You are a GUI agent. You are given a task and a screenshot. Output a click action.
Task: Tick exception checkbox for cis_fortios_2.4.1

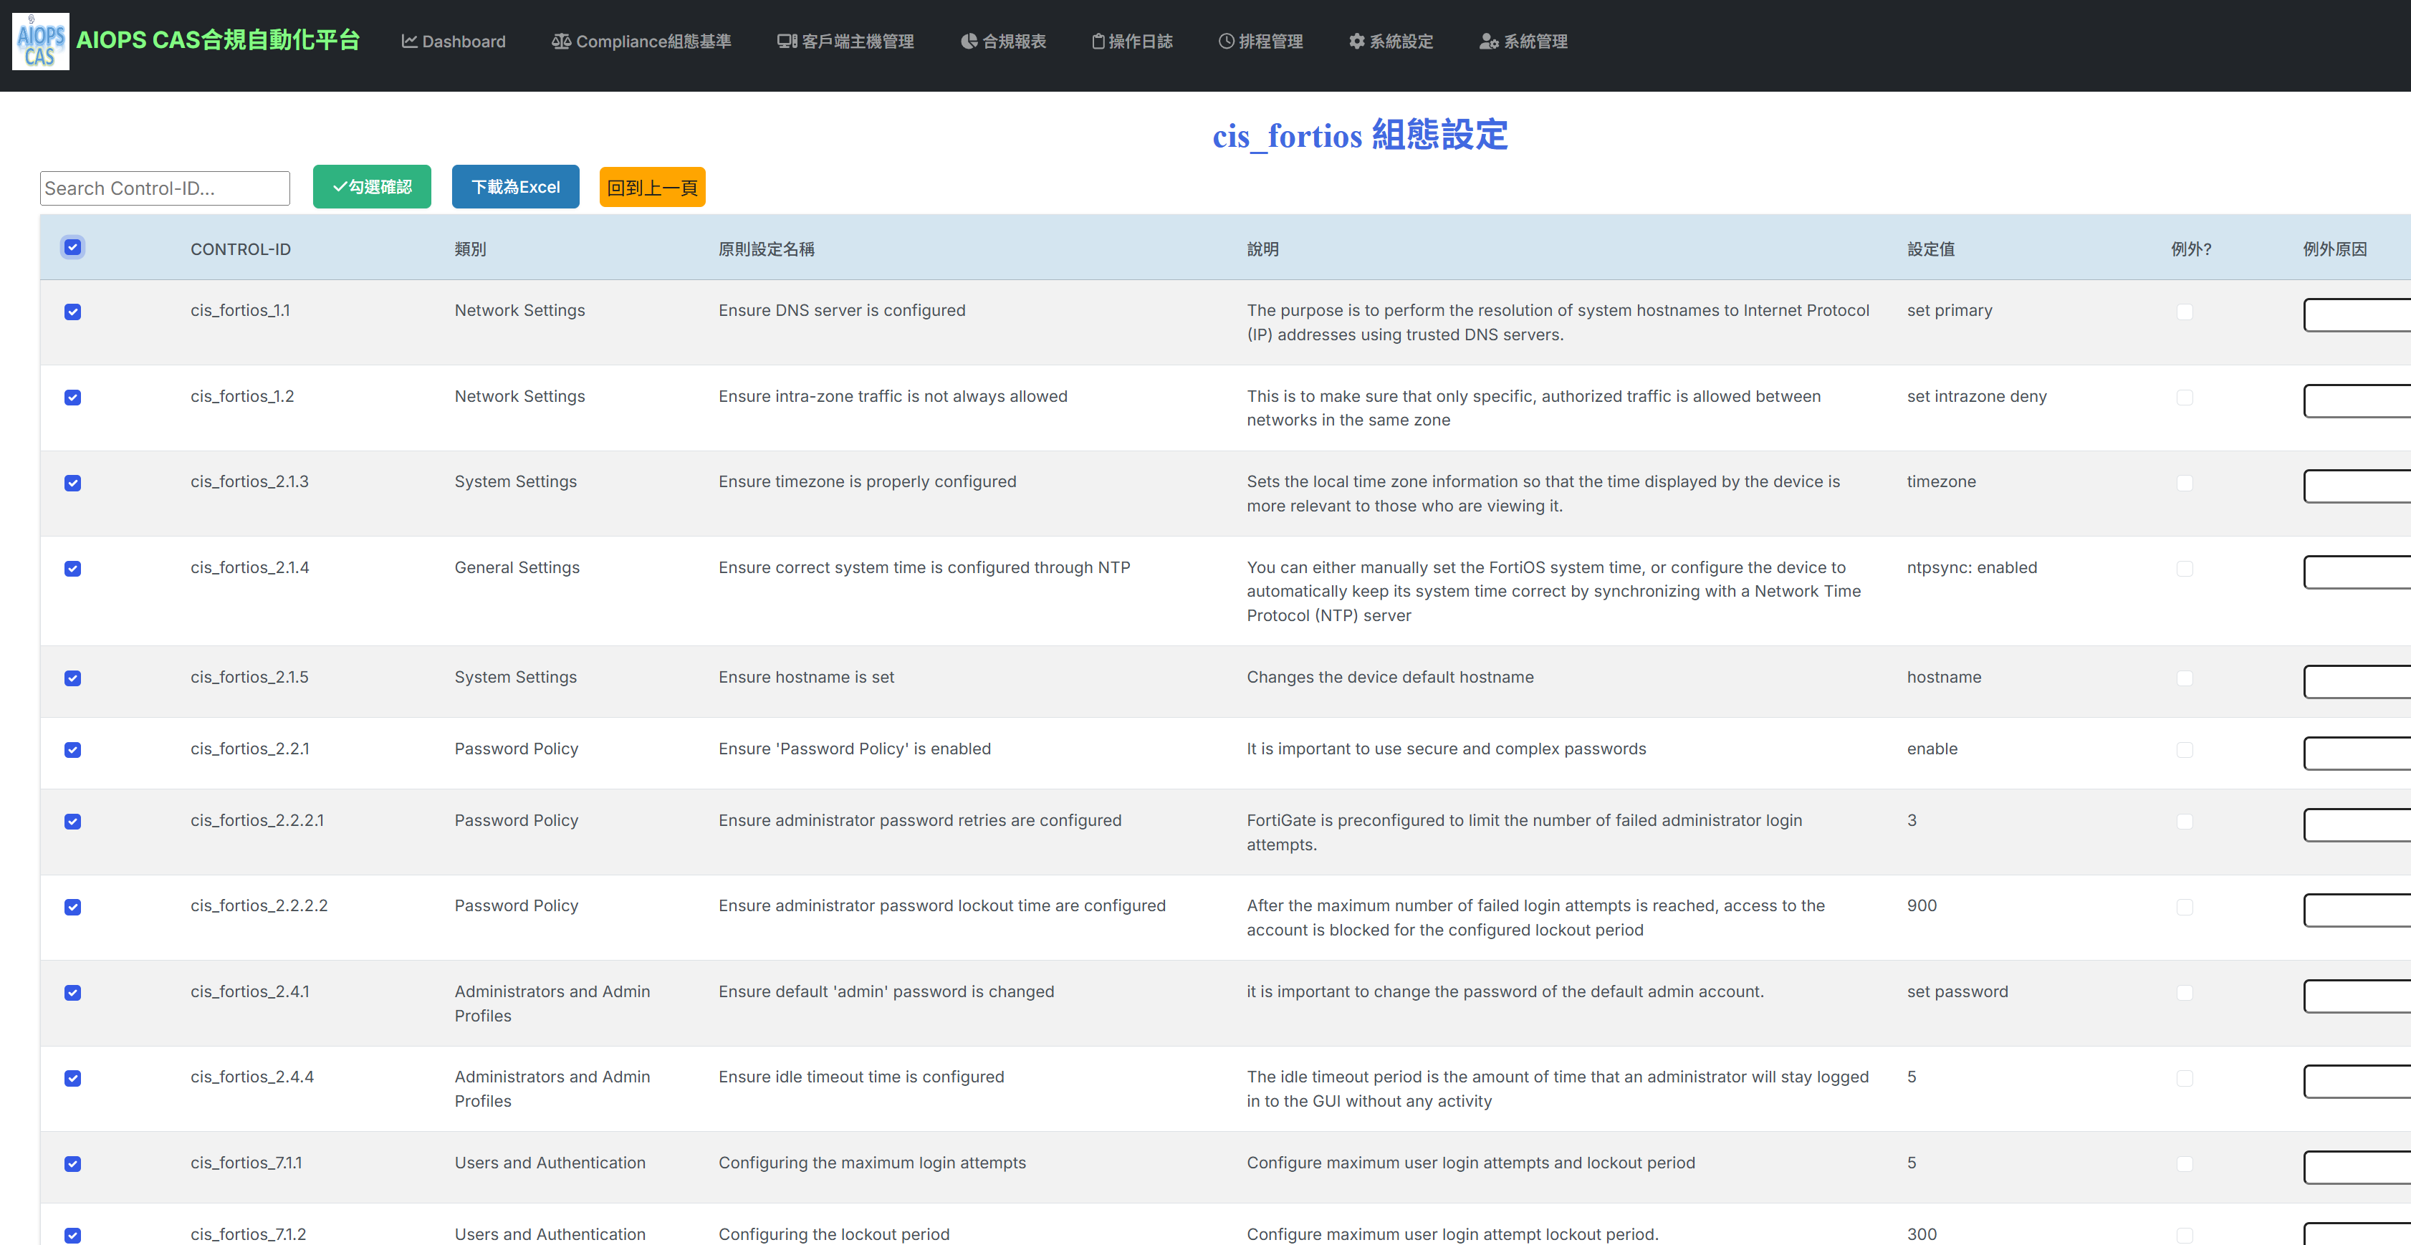click(x=2185, y=992)
